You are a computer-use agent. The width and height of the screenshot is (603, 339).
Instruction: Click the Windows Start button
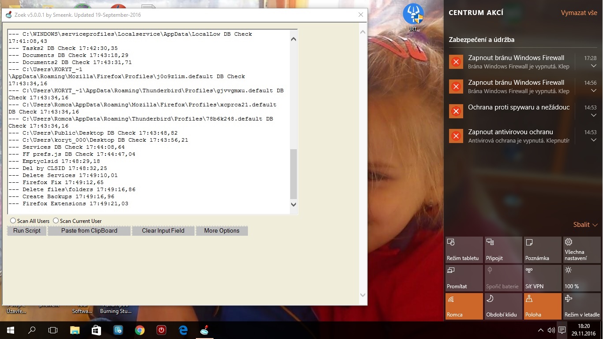coord(11,330)
